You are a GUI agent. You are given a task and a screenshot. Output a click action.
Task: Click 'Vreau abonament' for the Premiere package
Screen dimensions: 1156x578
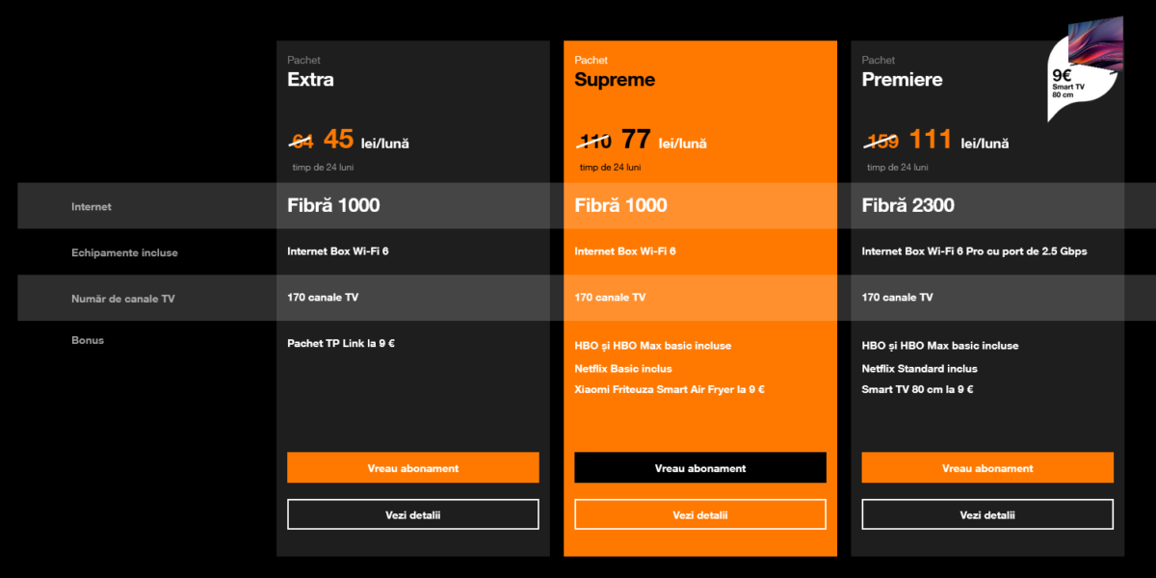[986, 468]
